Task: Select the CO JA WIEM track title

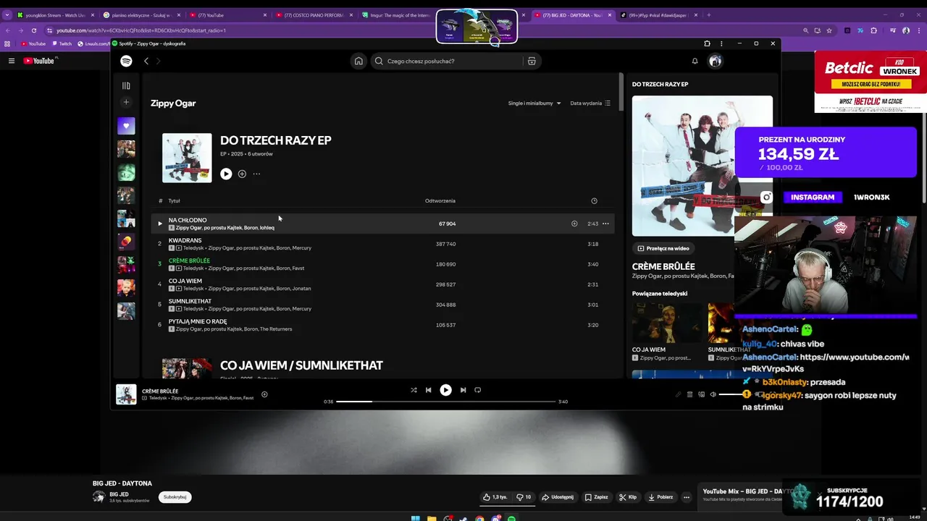Action: (x=185, y=281)
